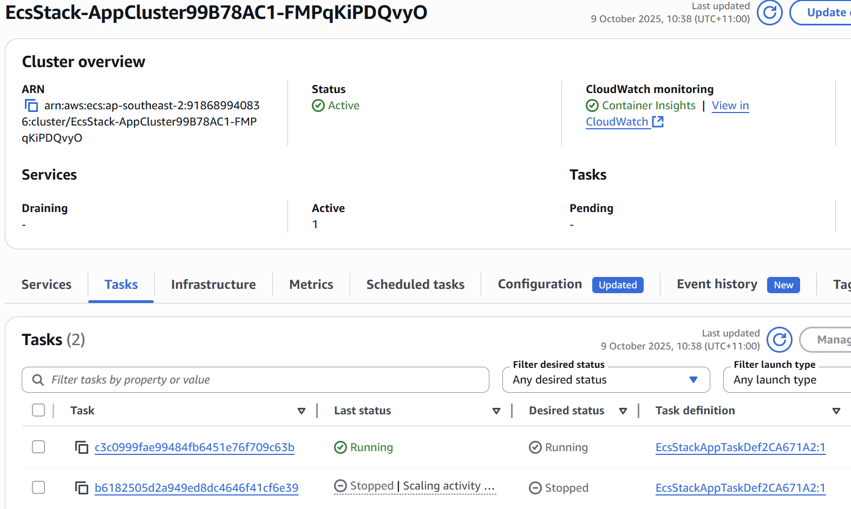The height and width of the screenshot is (509, 851).
Task: Sort by the Last status column arrow
Action: click(x=496, y=411)
